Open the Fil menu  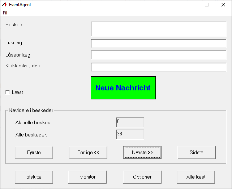(5, 13)
